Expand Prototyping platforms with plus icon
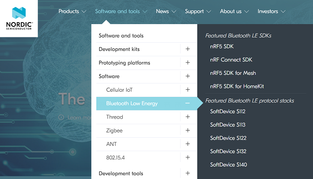 [x=188, y=62]
